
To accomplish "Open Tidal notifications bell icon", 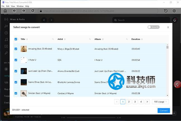I will point(175,20).
